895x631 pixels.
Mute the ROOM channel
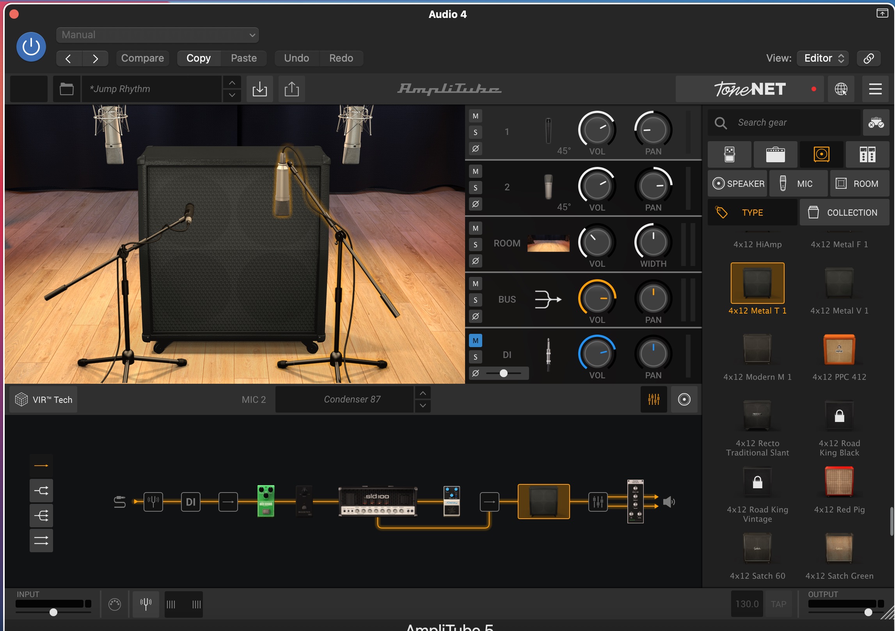[476, 229]
